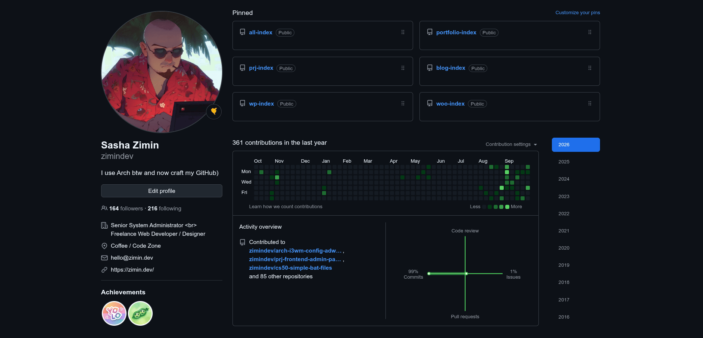This screenshot has height=338, width=703.
Task: Open the 216 following link
Action: (x=165, y=209)
